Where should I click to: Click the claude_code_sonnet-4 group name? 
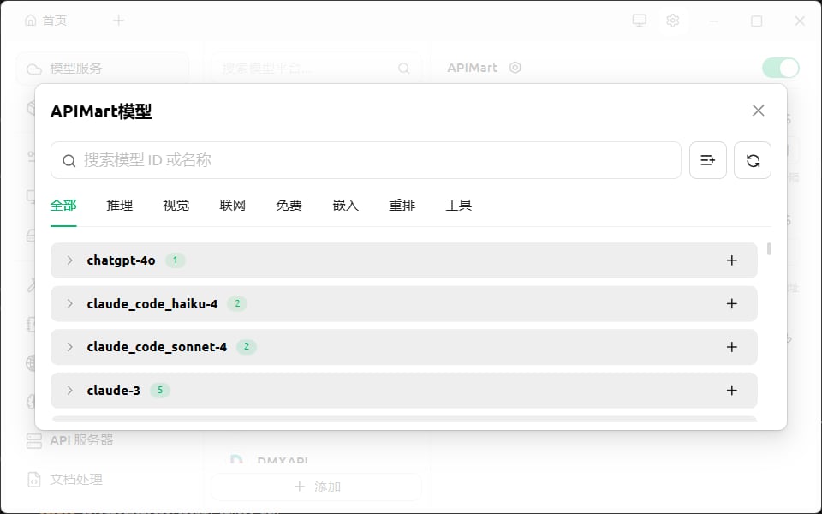click(x=157, y=347)
